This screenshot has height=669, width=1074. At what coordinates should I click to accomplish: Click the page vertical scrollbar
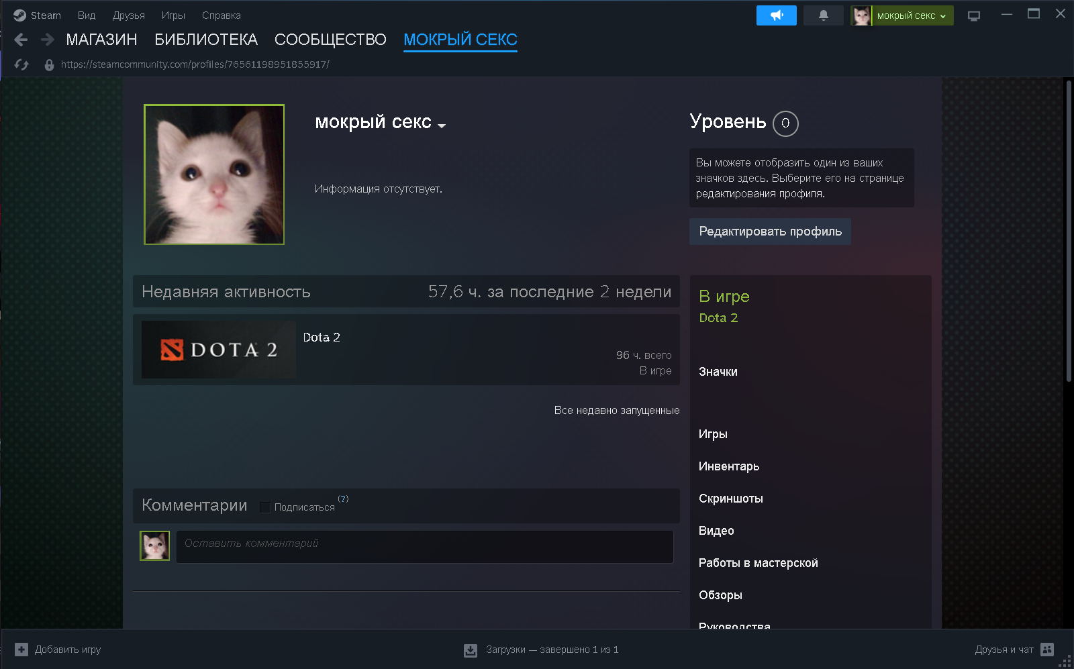click(1069, 231)
